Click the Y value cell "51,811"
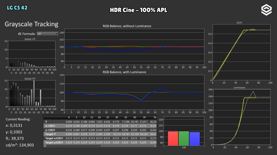 [144, 122]
